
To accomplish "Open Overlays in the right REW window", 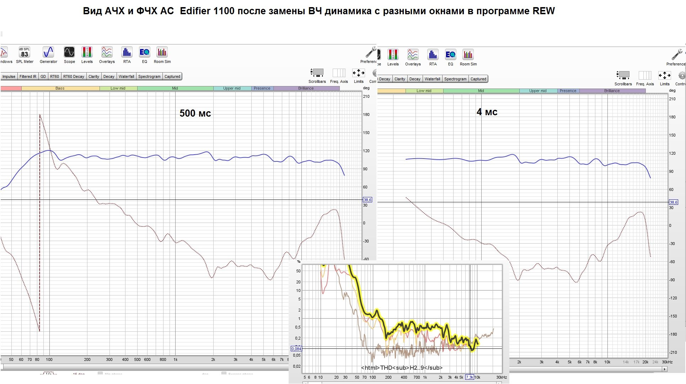I will 413,58.
